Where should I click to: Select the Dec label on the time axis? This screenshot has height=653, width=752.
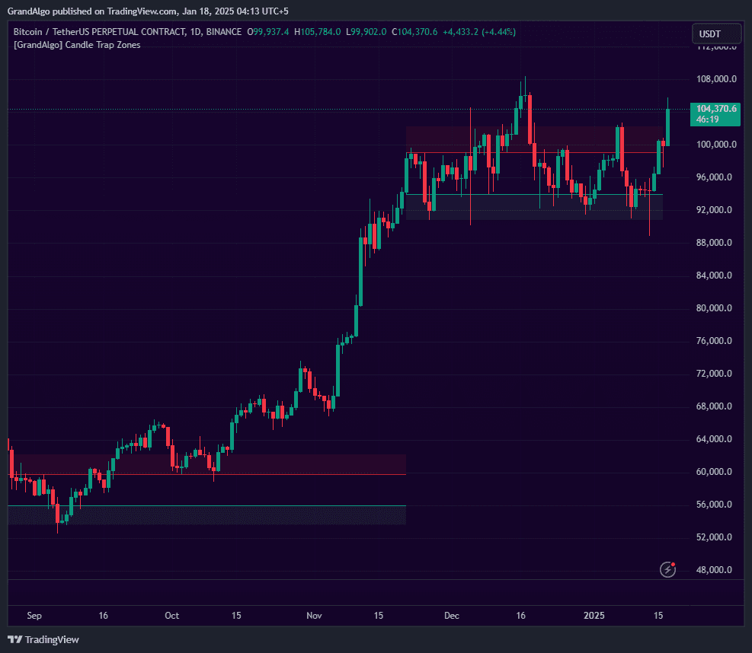pyautogui.click(x=451, y=616)
